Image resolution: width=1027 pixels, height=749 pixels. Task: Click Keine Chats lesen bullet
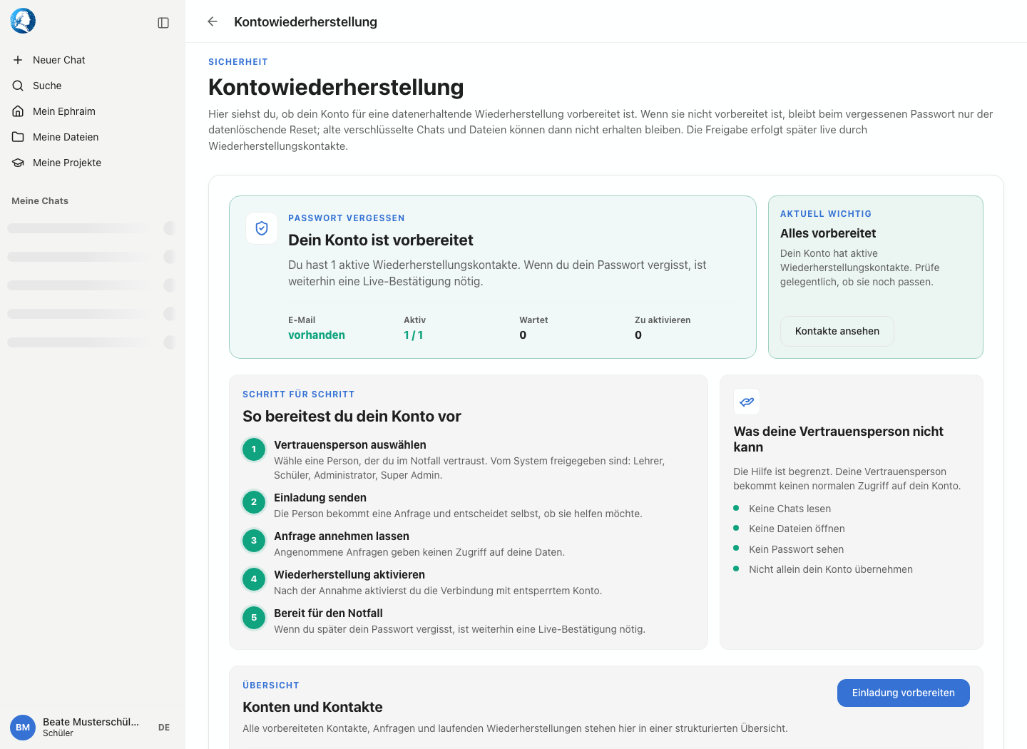[x=790, y=509]
